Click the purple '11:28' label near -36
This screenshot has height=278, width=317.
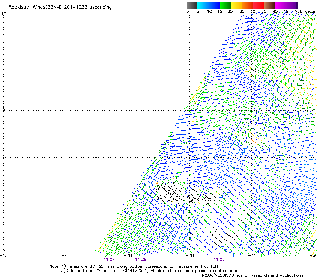(219, 260)
